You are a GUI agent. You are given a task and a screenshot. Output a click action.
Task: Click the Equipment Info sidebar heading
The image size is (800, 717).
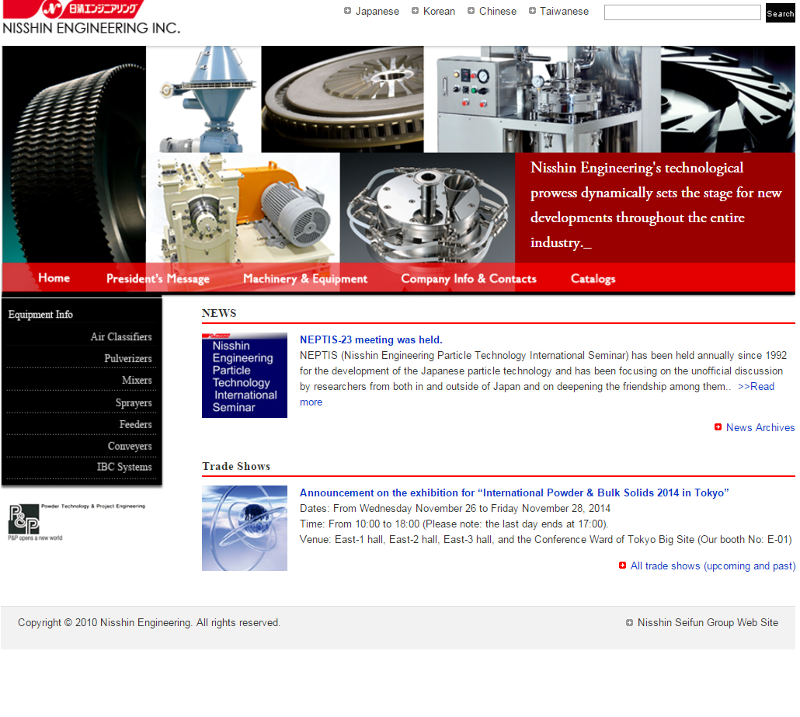coord(40,315)
